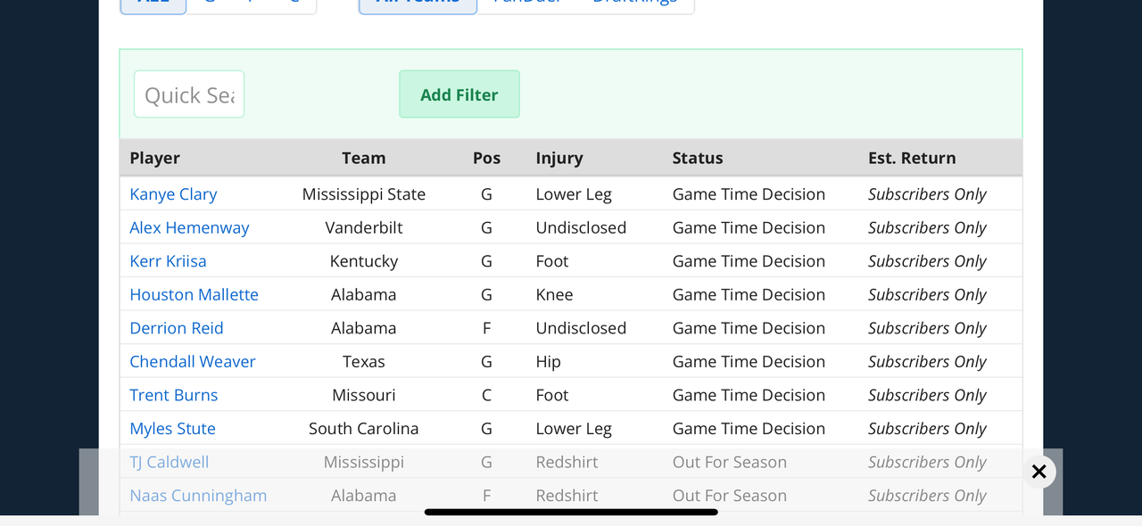This screenshot has width=1142, height=526.
Task: Open the TJ Caldwell player link
Action: pos(169,462)
